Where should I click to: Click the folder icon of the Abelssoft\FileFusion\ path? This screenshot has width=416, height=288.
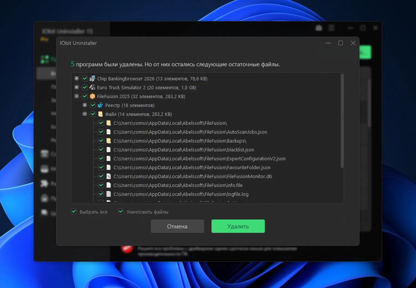click(x=109, y=123)
